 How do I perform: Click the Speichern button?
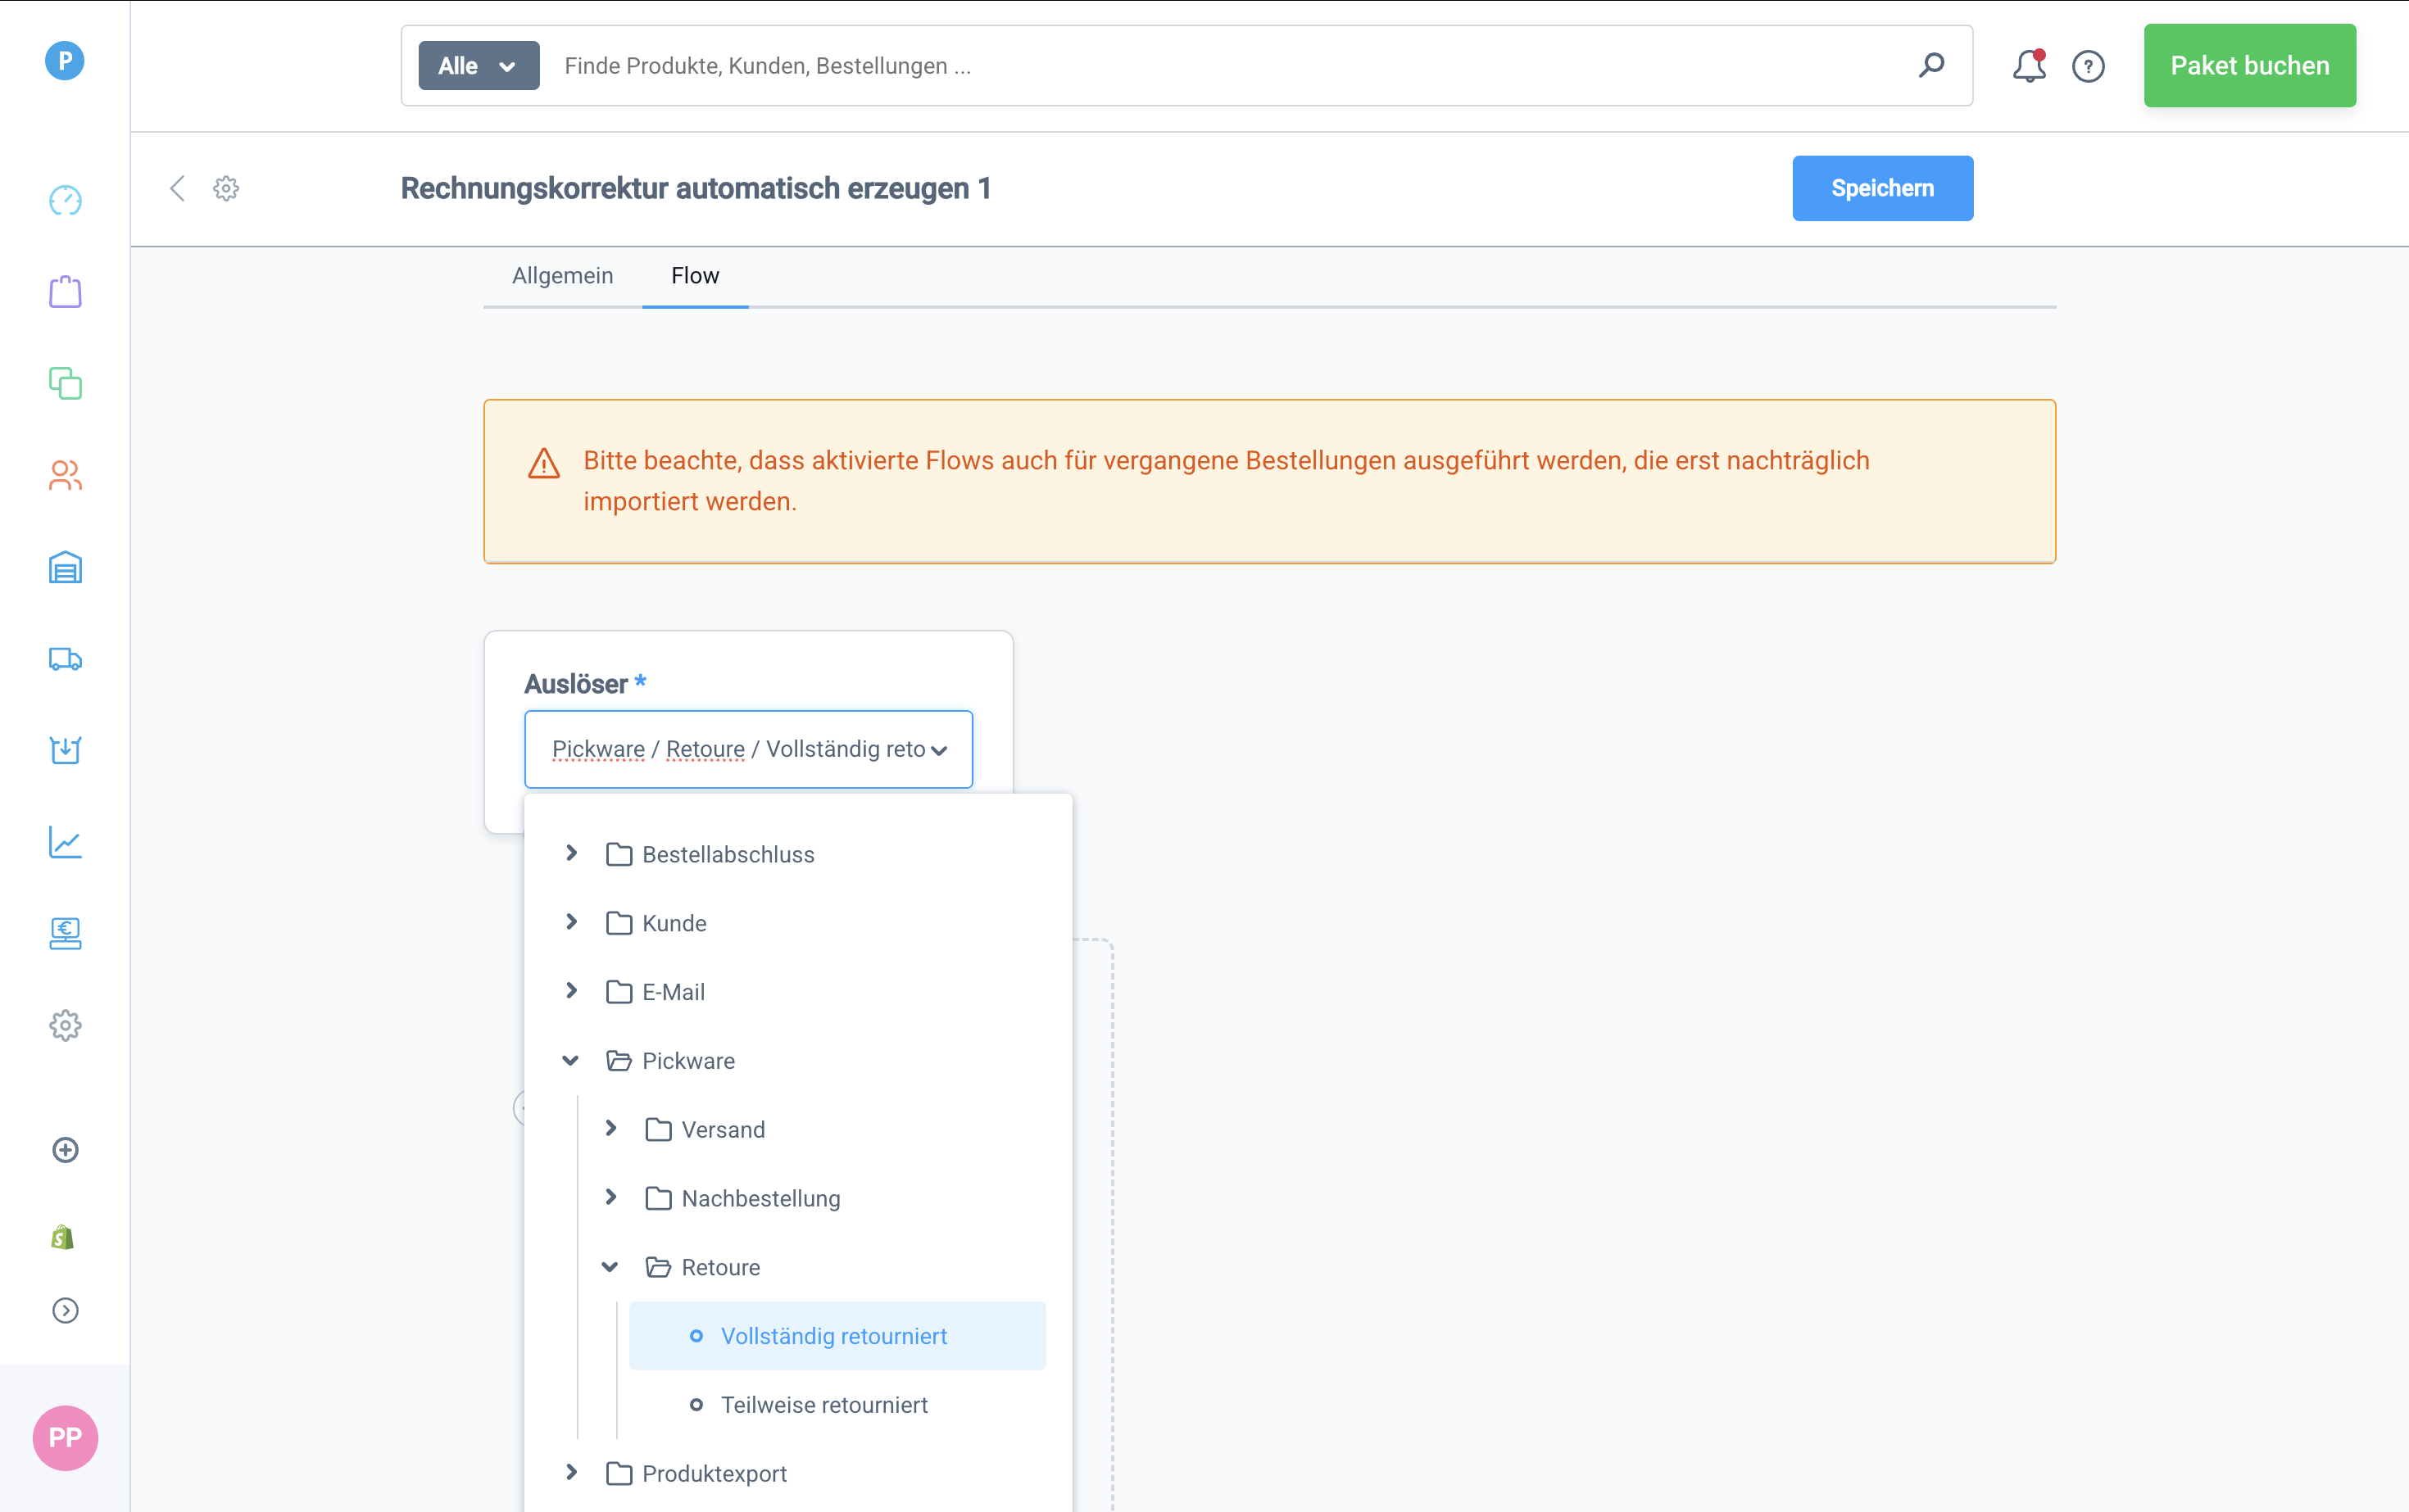point(1882,188)
